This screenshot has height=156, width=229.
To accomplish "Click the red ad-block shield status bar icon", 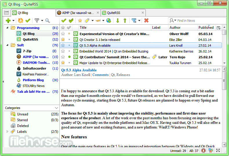I will click(203, 150).
